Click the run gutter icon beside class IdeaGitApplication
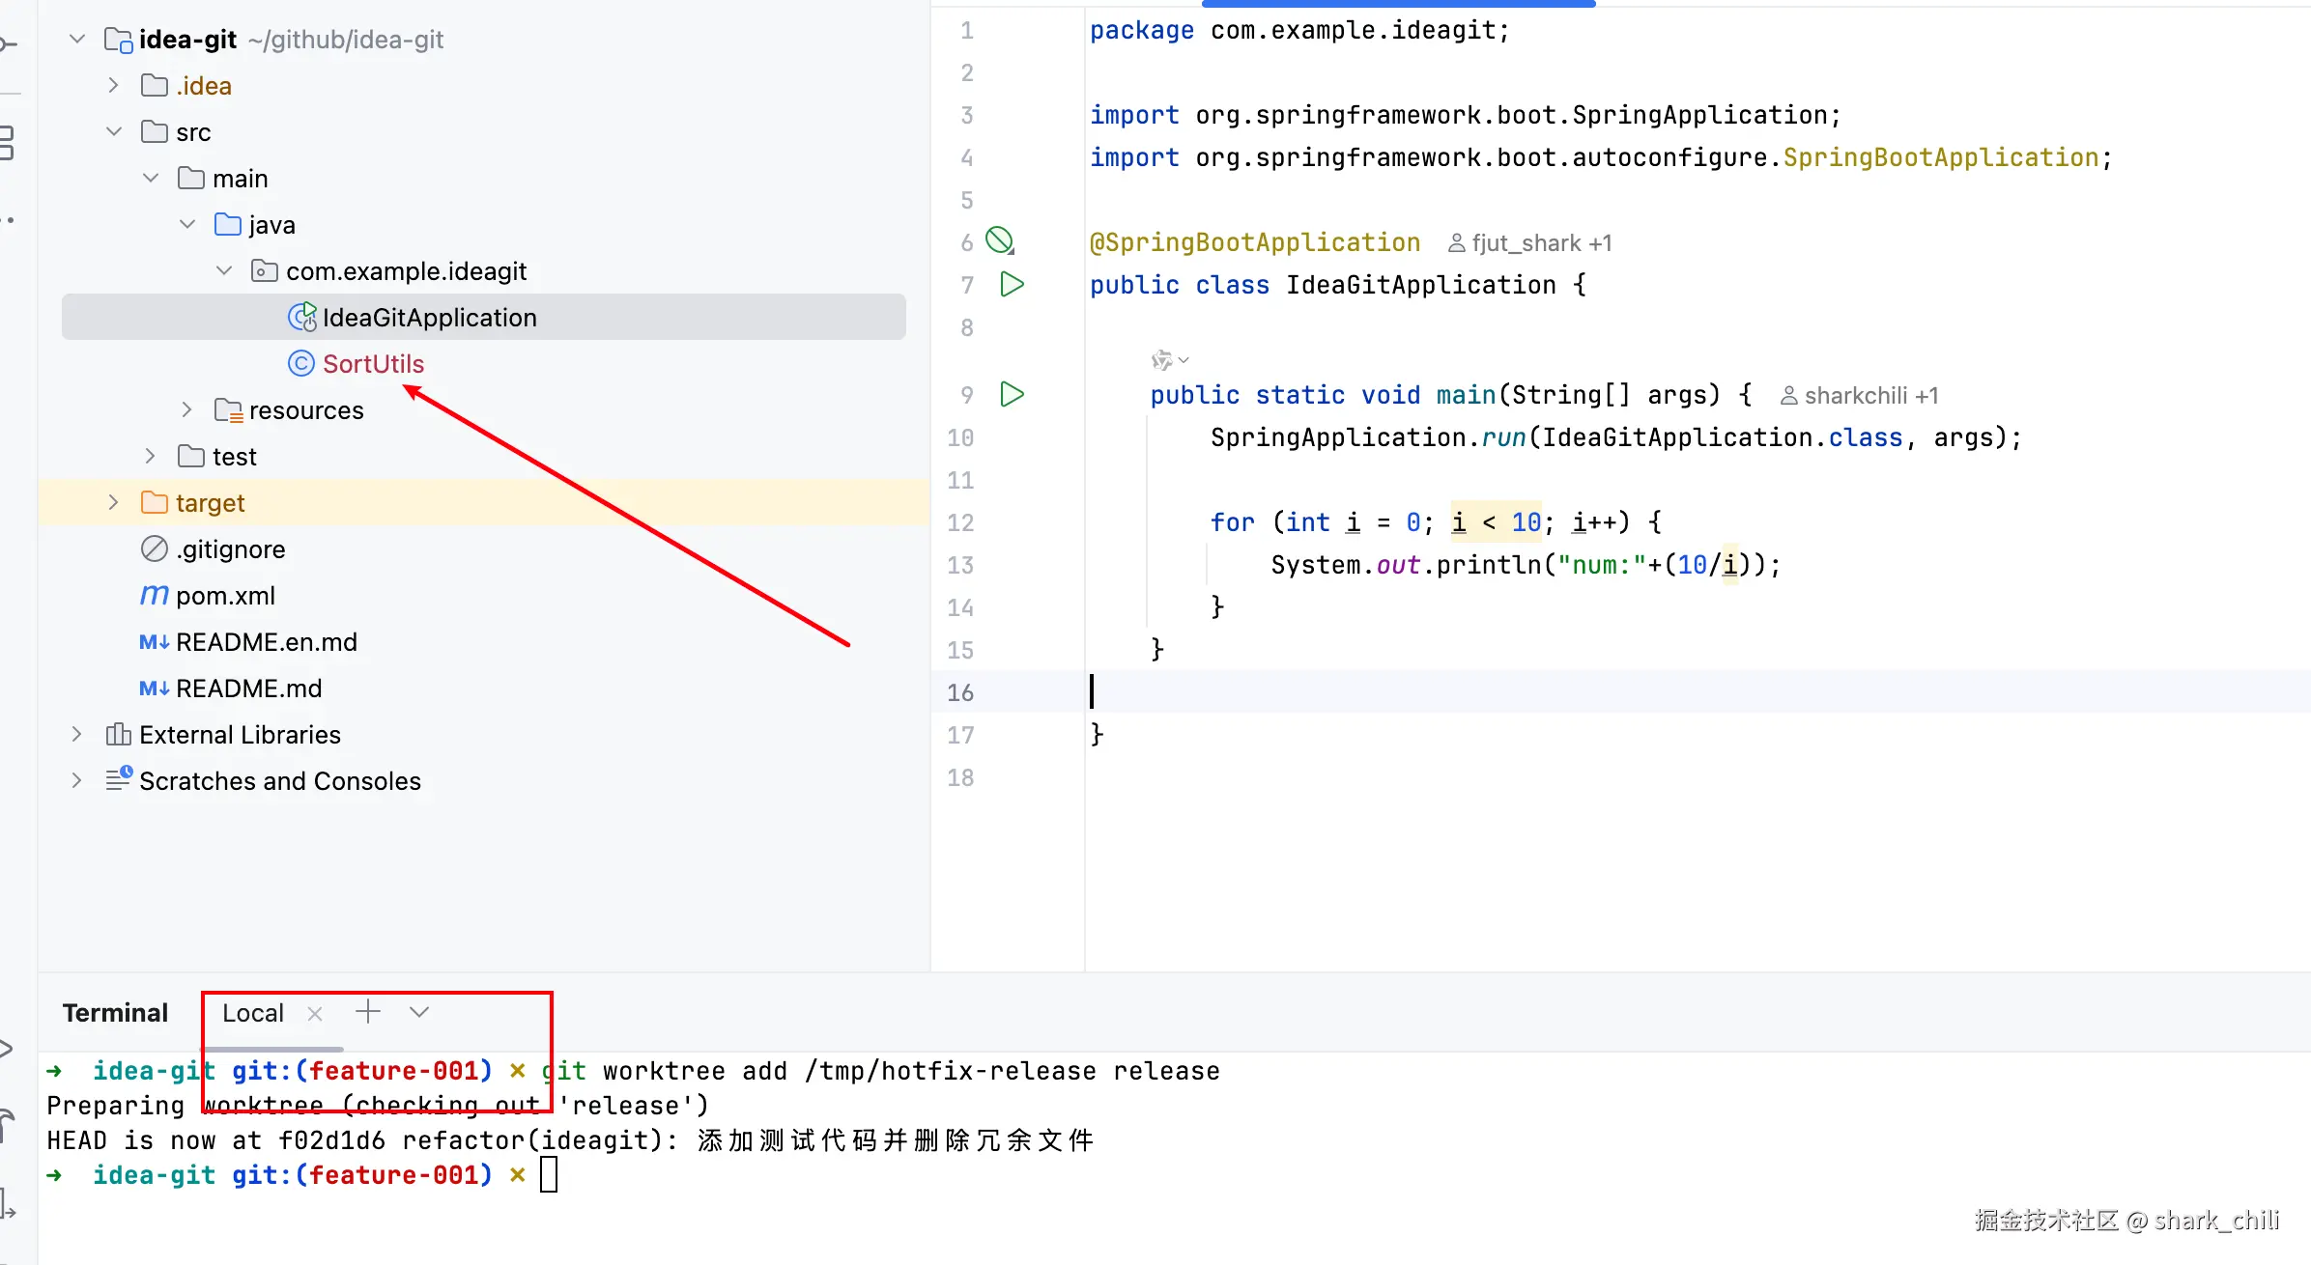Screen dimensions: 2311x1265 pyautogui.click(x=1012, y=284)
